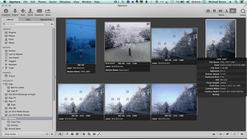Switch to the Info tab
The height and width of the screenshot is (139, 247).
[x=28, y=19]
